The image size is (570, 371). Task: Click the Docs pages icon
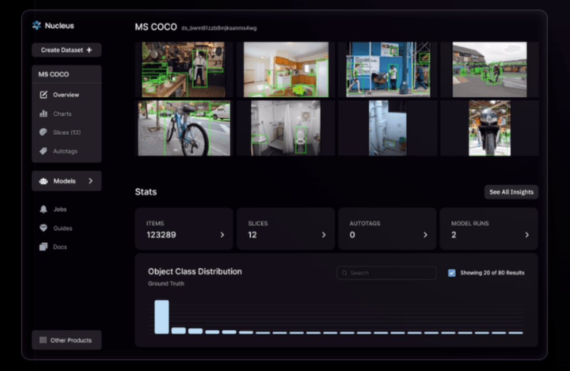44,247
